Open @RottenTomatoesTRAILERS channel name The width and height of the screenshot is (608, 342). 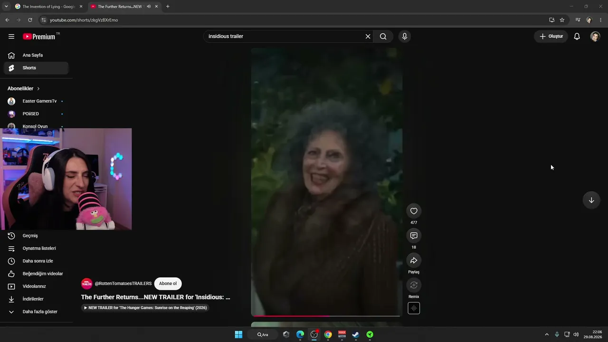(x=123, y=284)
